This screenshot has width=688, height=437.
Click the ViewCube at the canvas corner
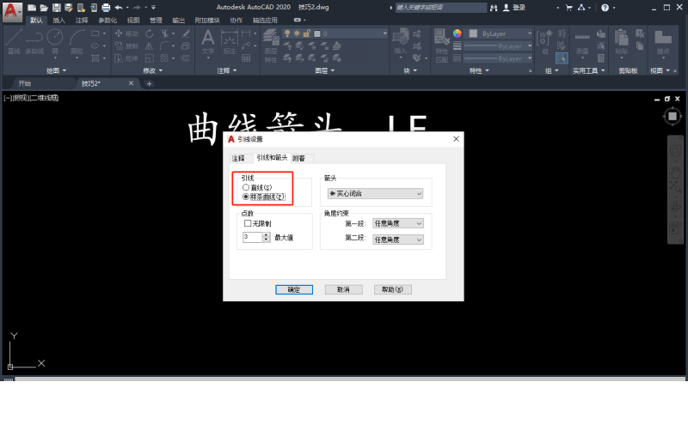click(x=673, y=116)
